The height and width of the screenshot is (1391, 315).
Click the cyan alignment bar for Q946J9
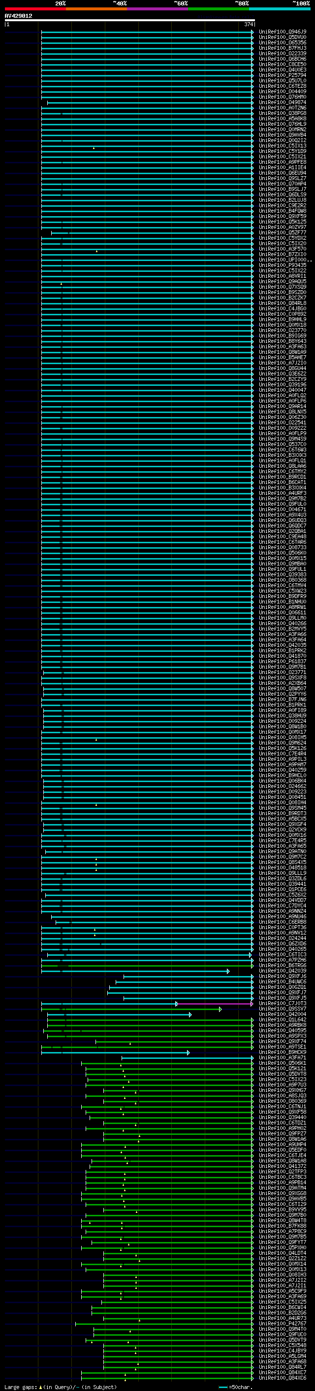click(147, 32)
